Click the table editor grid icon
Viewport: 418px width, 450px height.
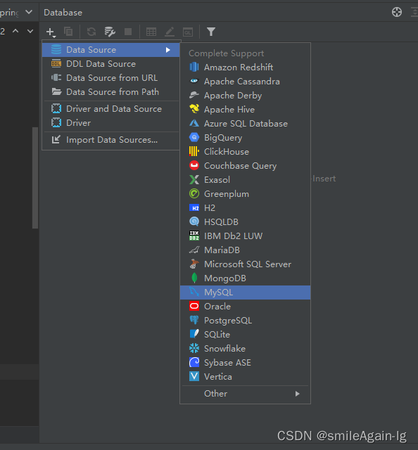pyautogui.click(x=151, y=32)
